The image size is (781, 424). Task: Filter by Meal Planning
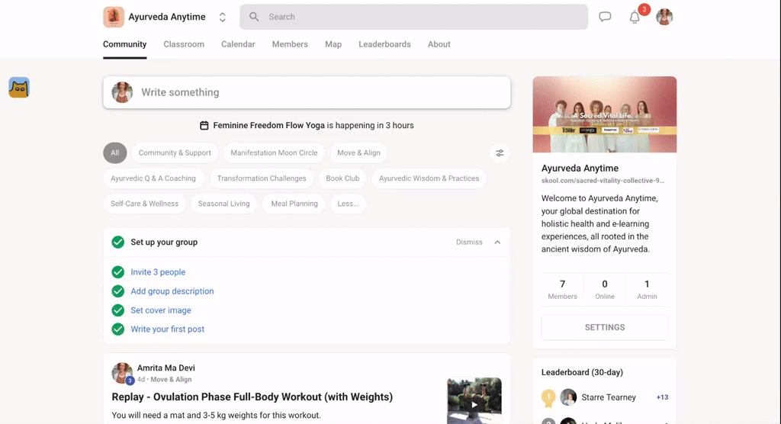294,204
